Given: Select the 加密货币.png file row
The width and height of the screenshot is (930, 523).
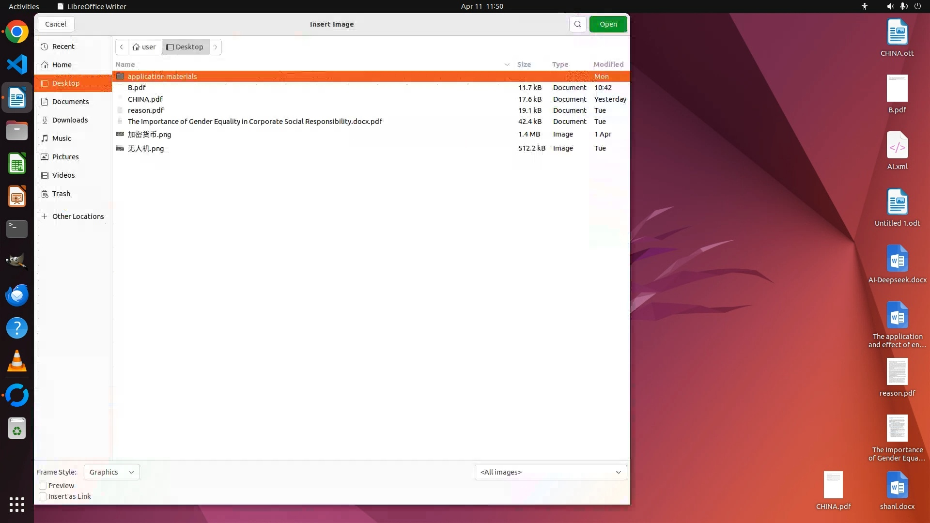Looking at the screenshot, I should pyautogui.click(x=149, y=135).
